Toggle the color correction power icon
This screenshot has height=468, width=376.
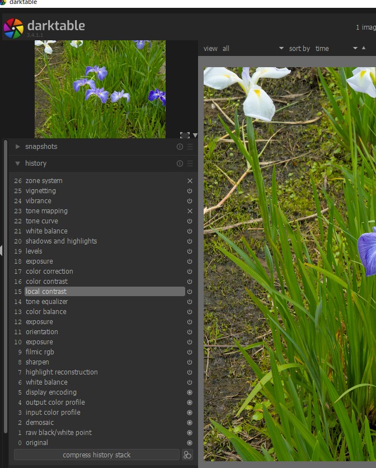190,272
